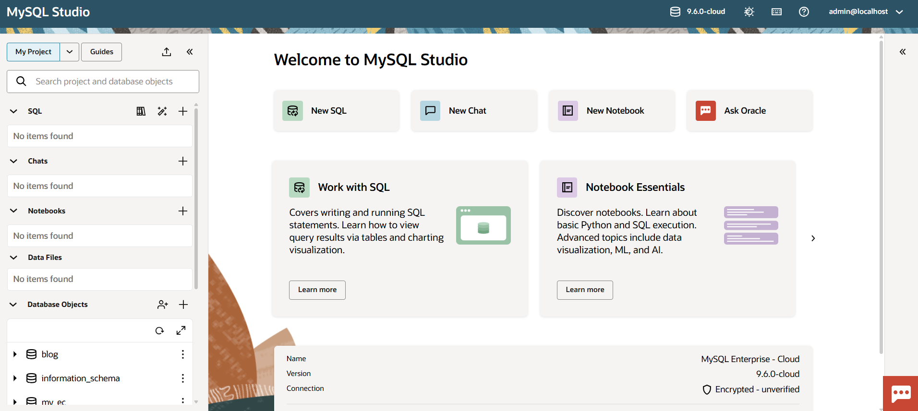
Task: Click the New Notebook card
Action: pos(612,111)
